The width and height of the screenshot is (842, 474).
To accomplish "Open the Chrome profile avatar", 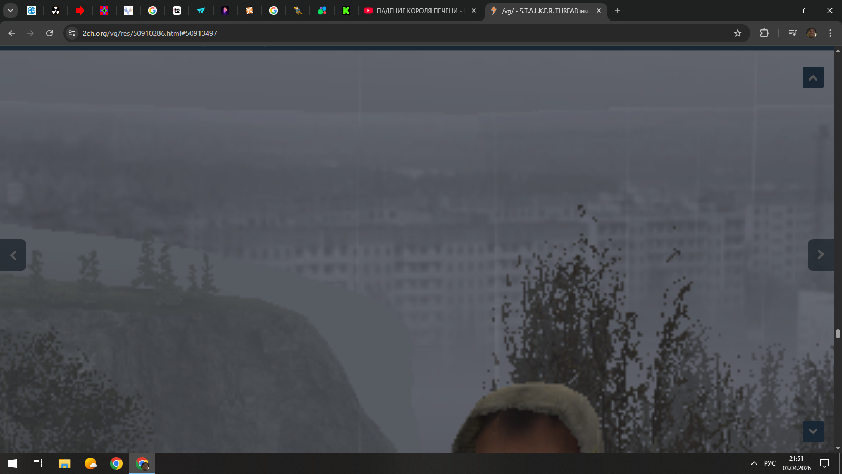I will point(811,33).
